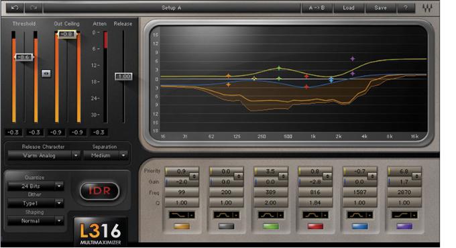The width and height of the screenshot is (456, 248).
Task: Click the priority/gain stepper for the 99 Hz band
Action: click(194, 176)
